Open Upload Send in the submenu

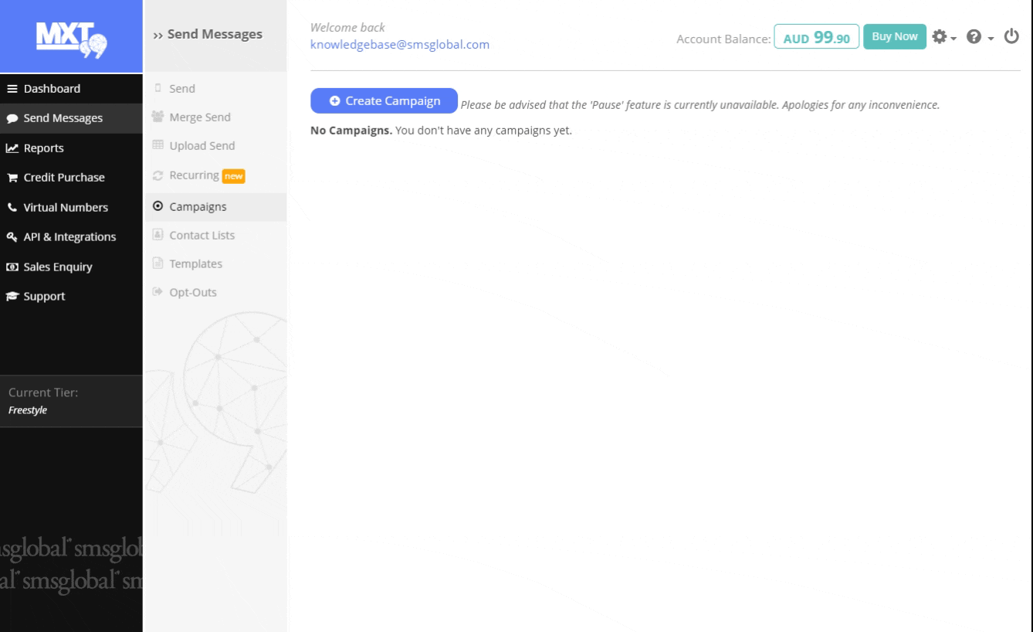(202, 146)
